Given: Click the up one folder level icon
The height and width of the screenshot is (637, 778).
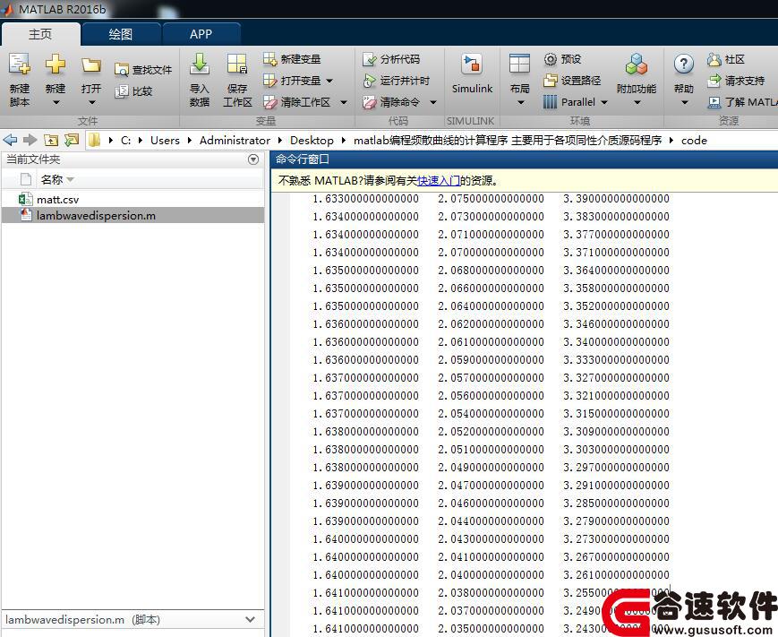Looking at the screenshot, I should click(51, 140).
